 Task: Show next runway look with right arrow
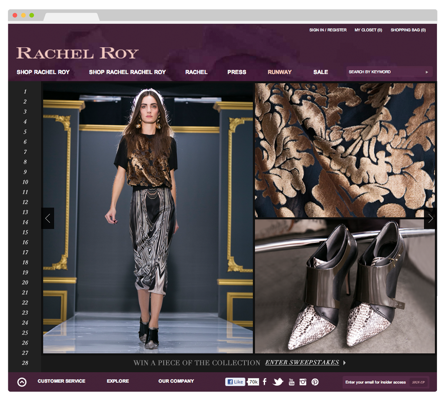[430, 218]
